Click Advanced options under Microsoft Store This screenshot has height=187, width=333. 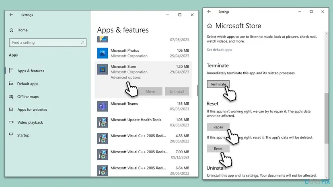125,77
